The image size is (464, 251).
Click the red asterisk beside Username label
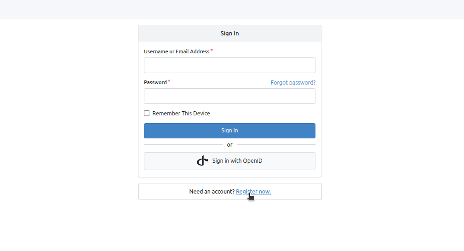212,51
